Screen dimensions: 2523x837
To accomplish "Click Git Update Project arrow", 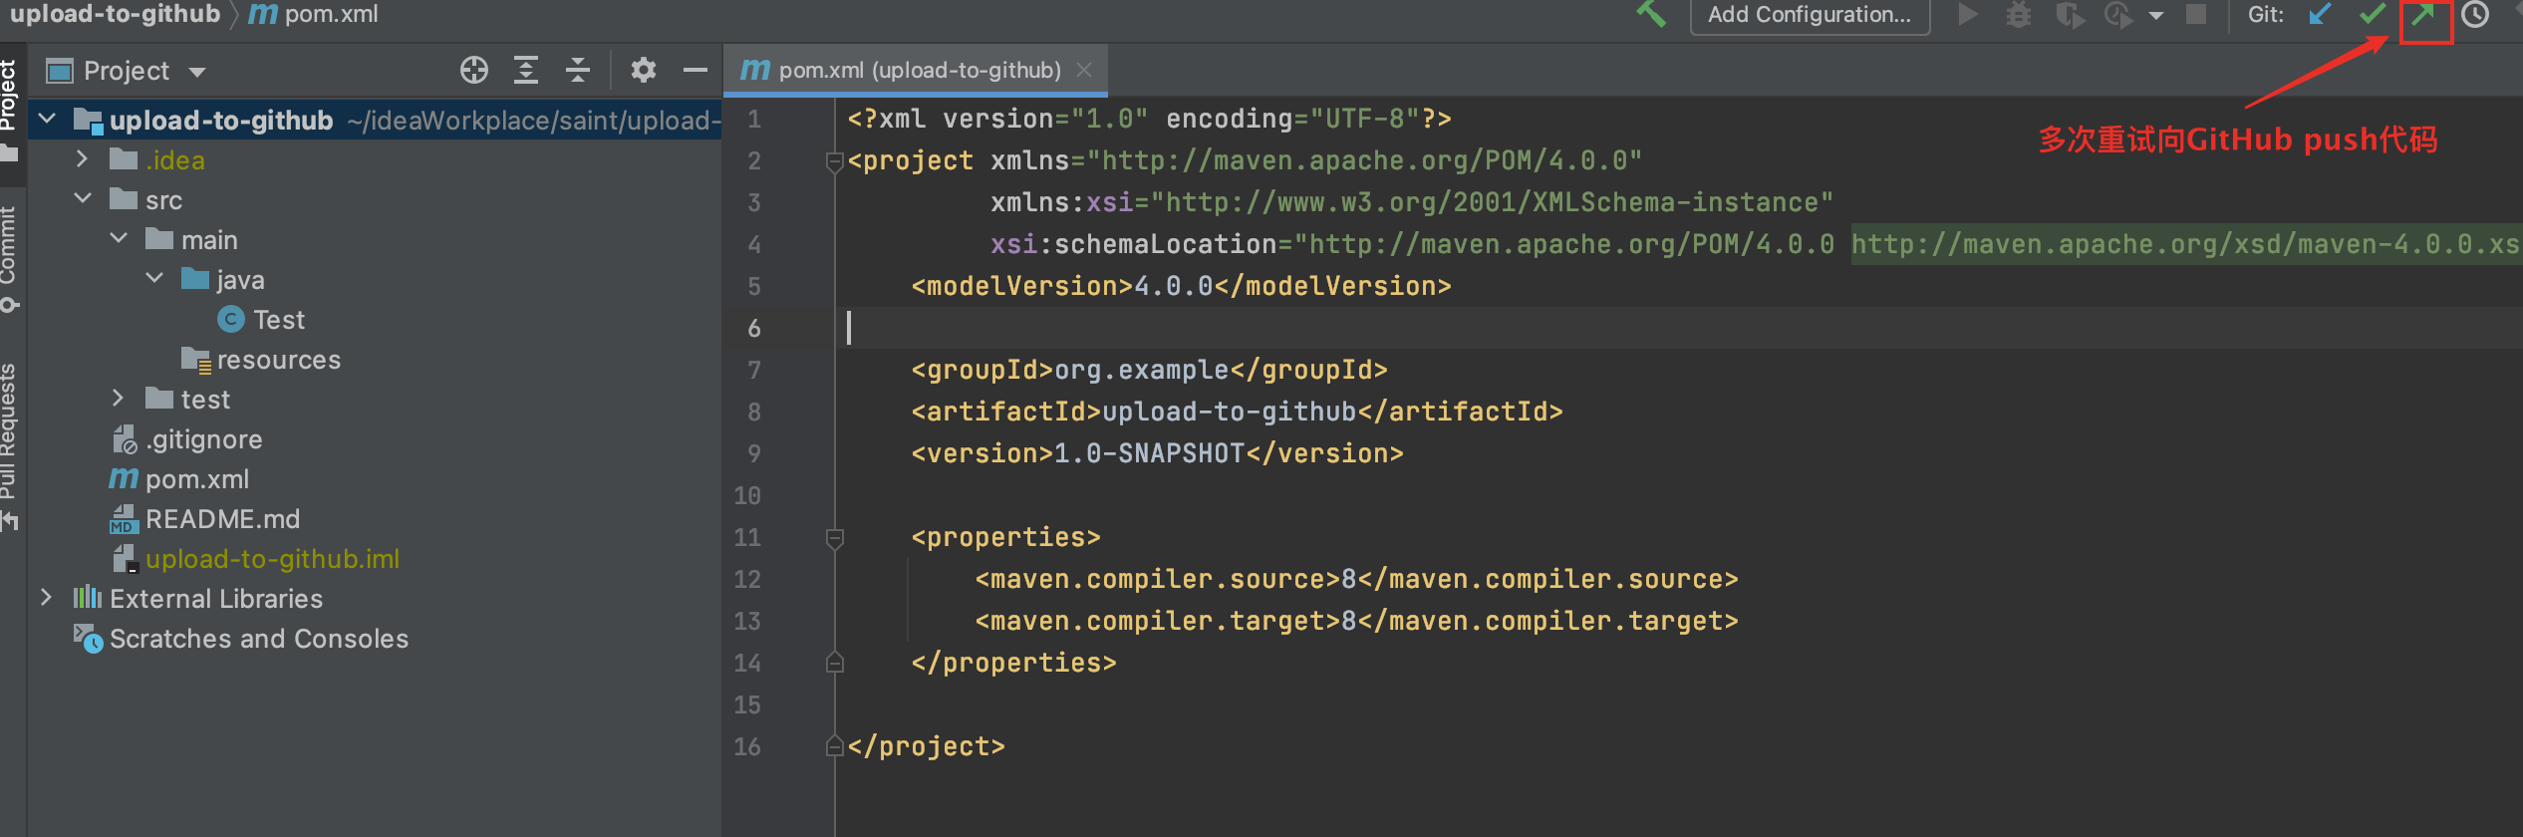I will pos(2320,15).
